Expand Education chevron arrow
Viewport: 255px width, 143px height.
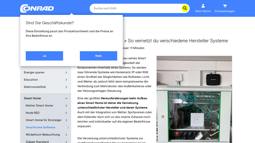66,80
